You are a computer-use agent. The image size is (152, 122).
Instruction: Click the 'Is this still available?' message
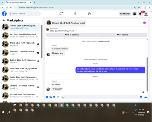point(60,49)
